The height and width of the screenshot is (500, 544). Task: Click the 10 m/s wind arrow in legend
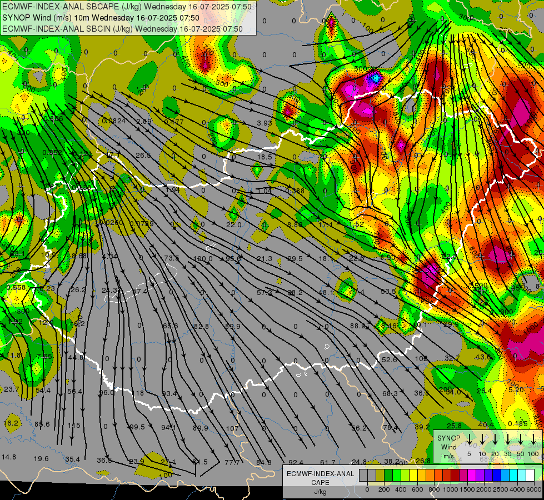pos(482,438)
